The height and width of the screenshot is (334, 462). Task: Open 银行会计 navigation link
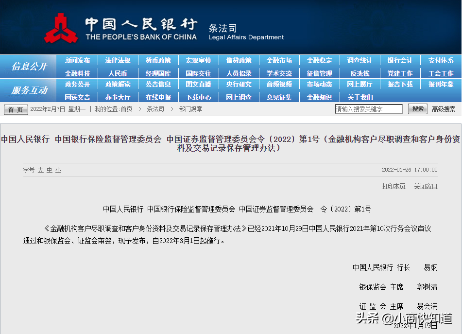tap(400, 60)
